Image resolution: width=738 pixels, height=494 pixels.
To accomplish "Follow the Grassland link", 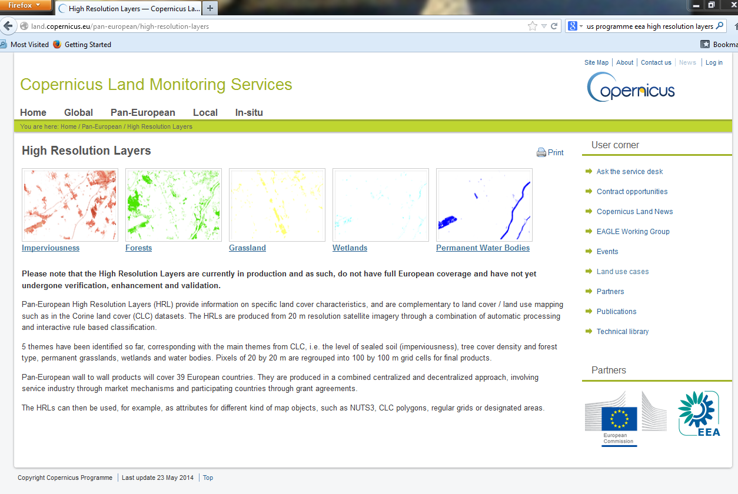I will tap(247, 248).
